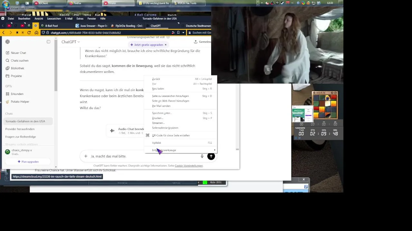Choose Speichern unter... in the context menu
This screenshot has width=412, height=231.
[x=181, y=113]
